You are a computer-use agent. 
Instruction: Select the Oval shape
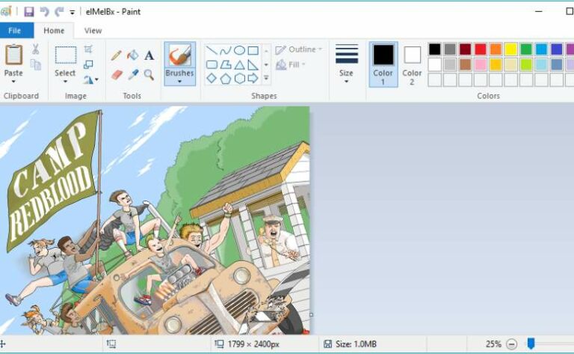click(239, 50)
